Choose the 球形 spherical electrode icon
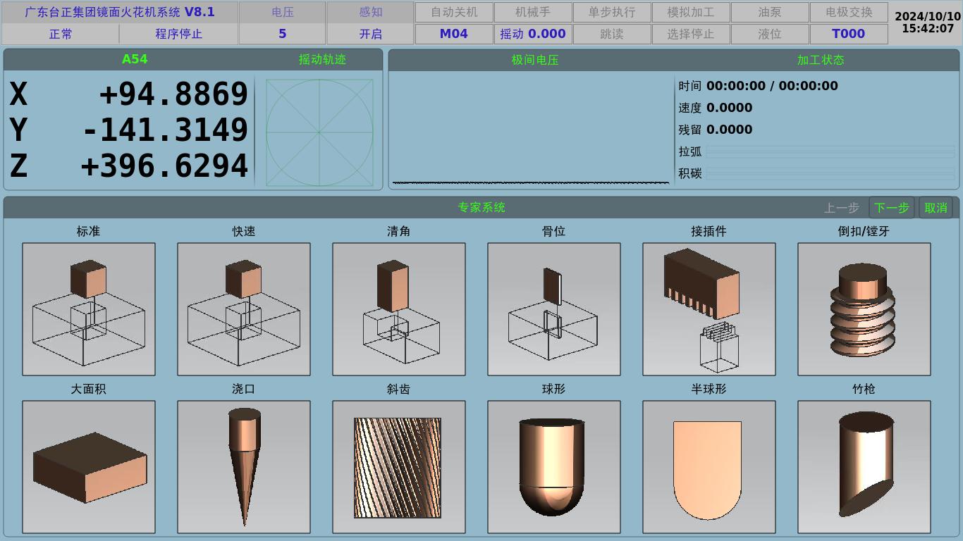This screenshot has width=963, height=541. pyautogui.click(x=554, y=467)
